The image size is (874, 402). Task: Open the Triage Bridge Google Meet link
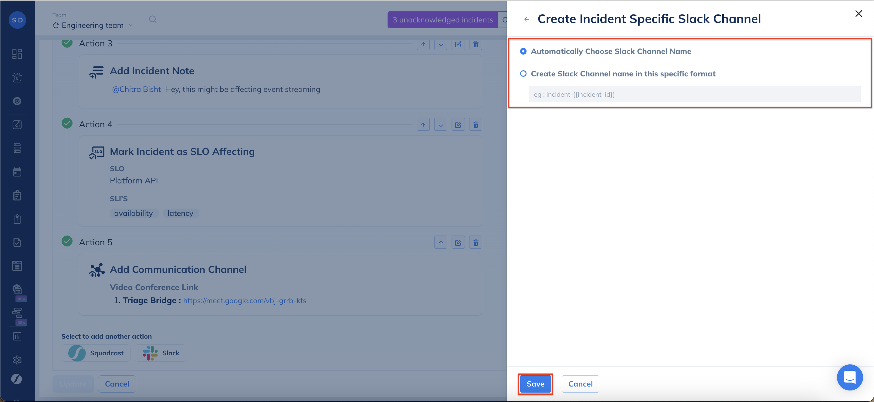click(x=244, y=301)
